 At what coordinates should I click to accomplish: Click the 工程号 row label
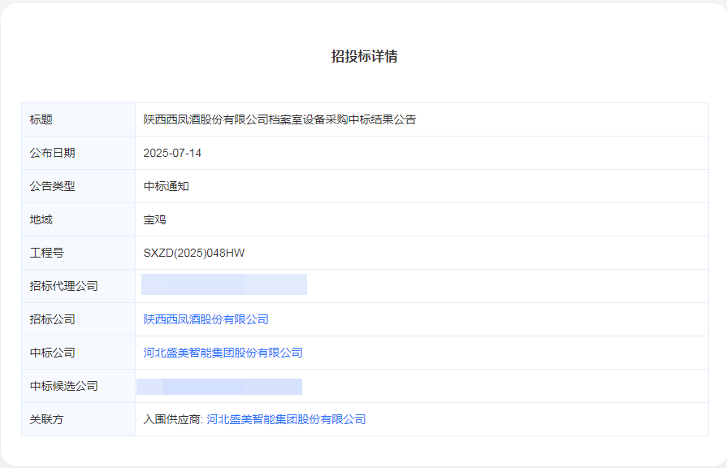47,253
